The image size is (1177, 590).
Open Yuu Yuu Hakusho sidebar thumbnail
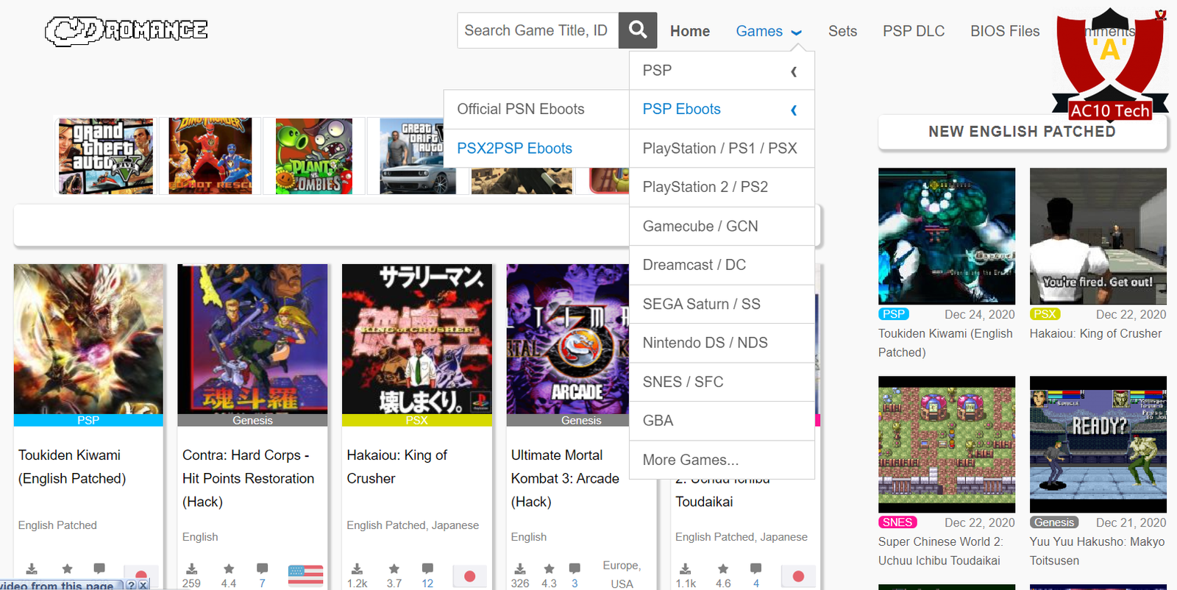pyautogui.click(x=1098, y=444)
